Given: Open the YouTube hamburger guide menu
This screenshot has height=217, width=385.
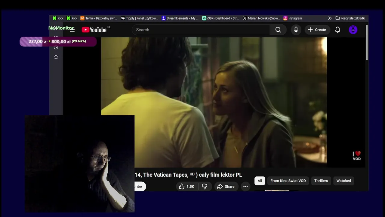Looking at the screenshot, I should (72, 30).
